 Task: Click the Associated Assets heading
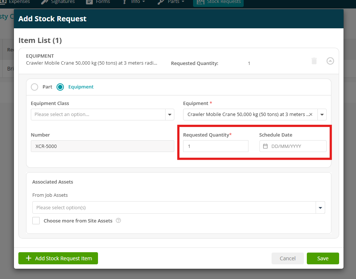53,182
